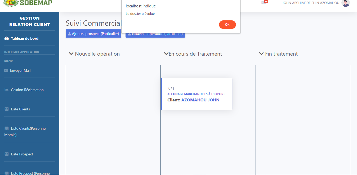Collapse the Nouvelle opération column chevron
Viewport: 357px width, 175px height.
(71, 54)
